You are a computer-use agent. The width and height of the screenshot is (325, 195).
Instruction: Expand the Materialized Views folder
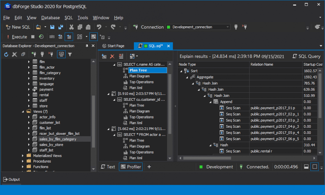click(x=23, y=156)
